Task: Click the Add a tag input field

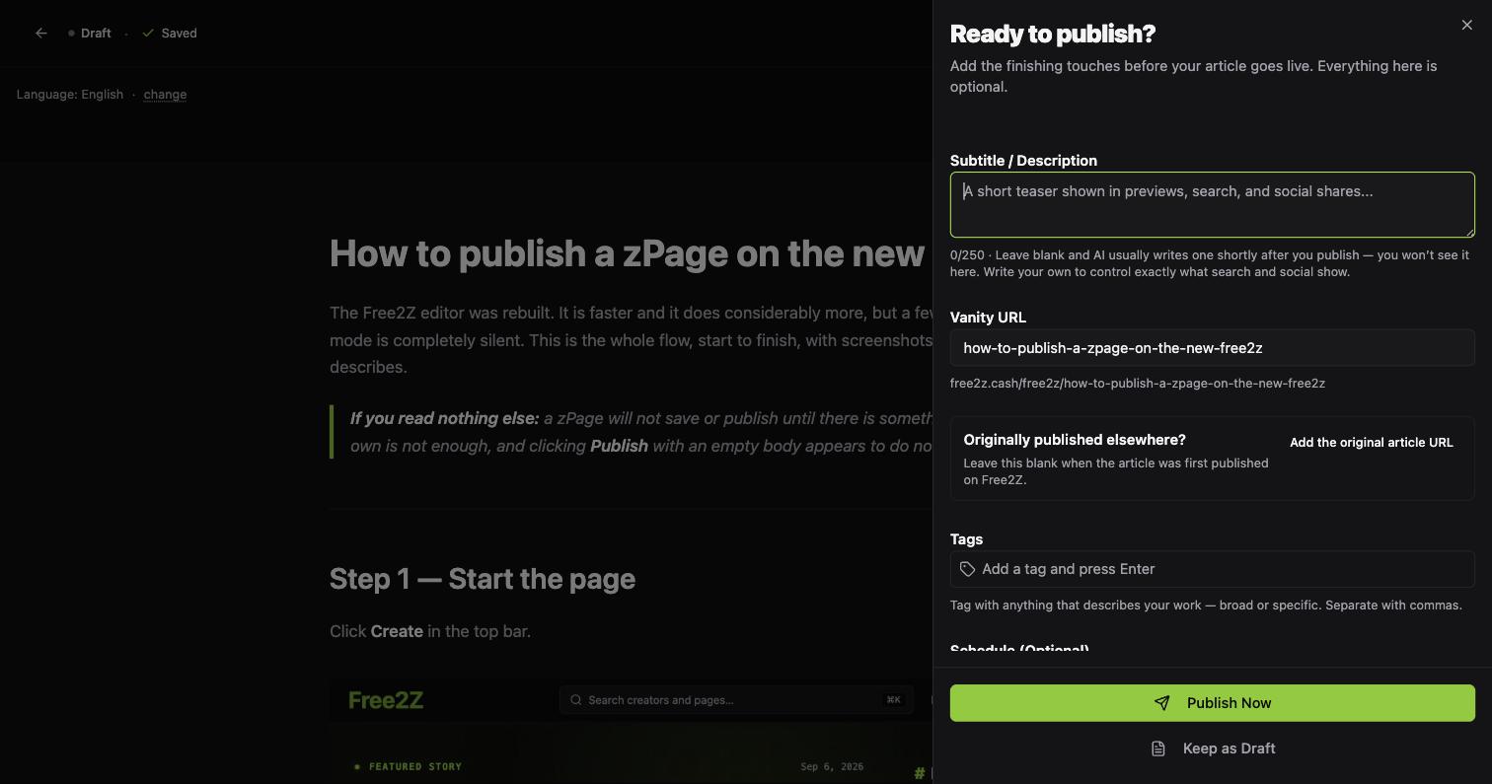Action: (x=1212, y=569)
